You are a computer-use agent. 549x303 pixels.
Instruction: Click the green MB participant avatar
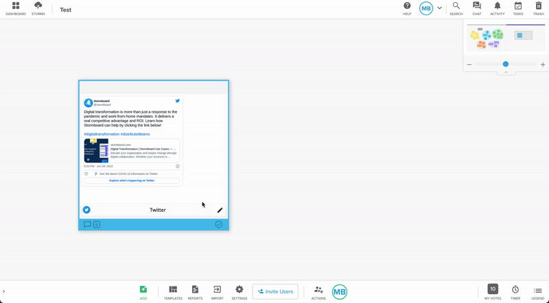pyautogui.click(x=340, y=292)
